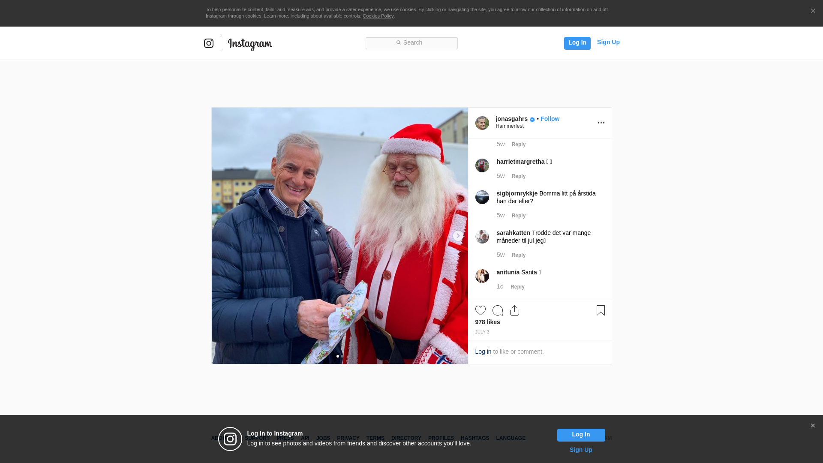The width and height of the screenshot is (823, 463).
Task: Open the Hammerfest location link
Action: coord(510,126)
